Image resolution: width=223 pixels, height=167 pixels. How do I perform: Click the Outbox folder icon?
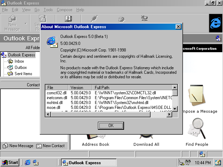(10, 67)
